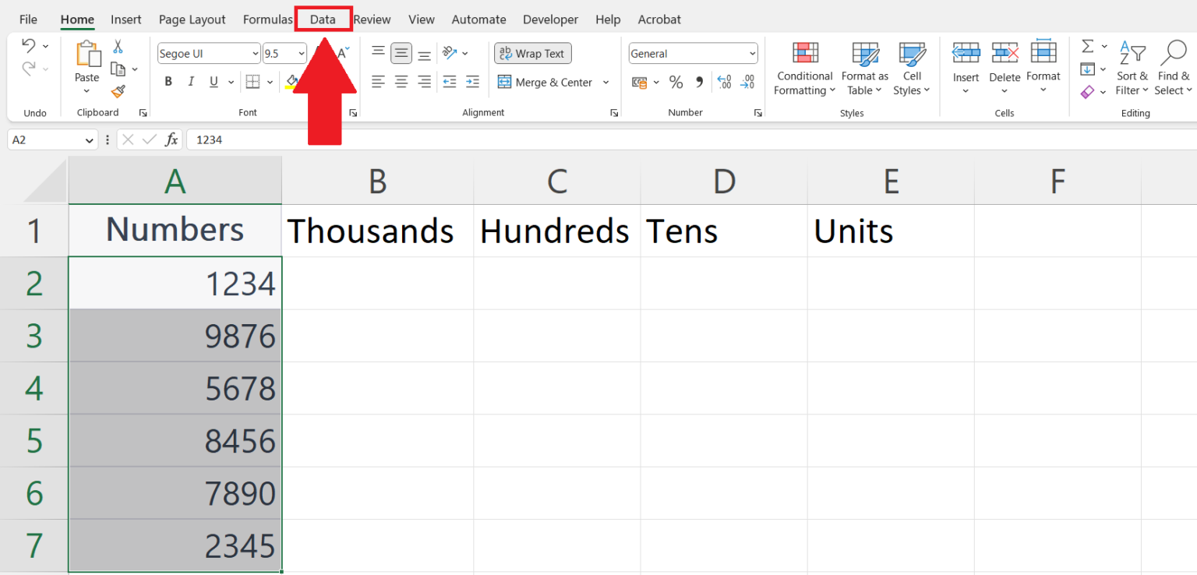Click the Orientation text angle icon
Viewport: 1197px width, 575px height.
click(450, 53)
